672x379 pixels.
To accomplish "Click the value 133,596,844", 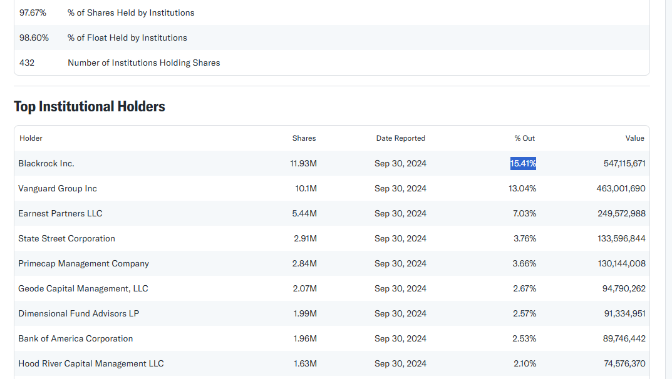I will (621, 239).
